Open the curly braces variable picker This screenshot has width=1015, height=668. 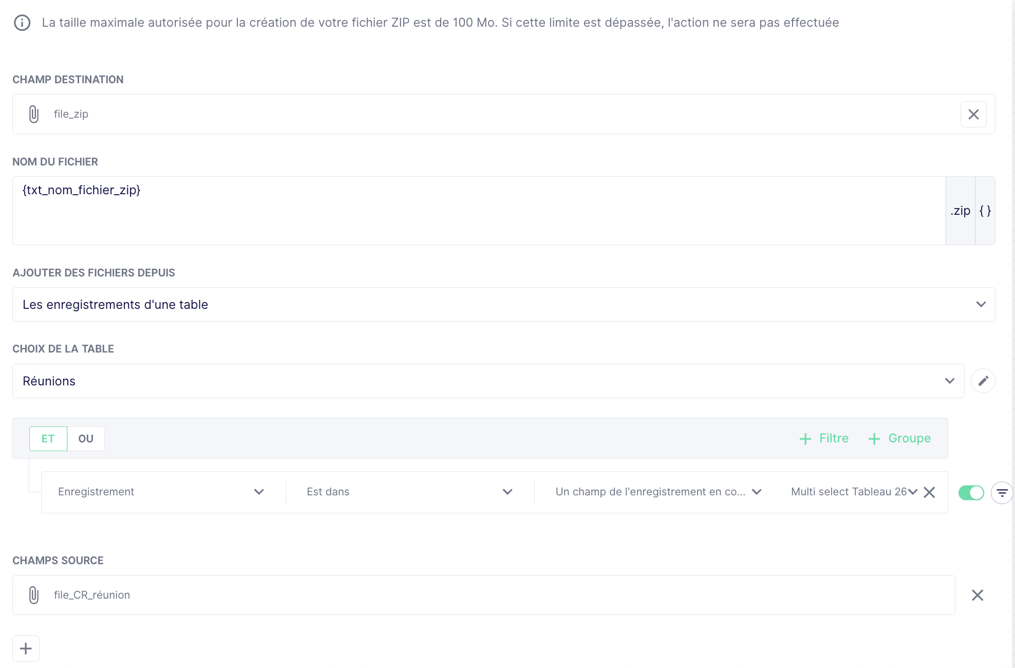tap(985, 211)
